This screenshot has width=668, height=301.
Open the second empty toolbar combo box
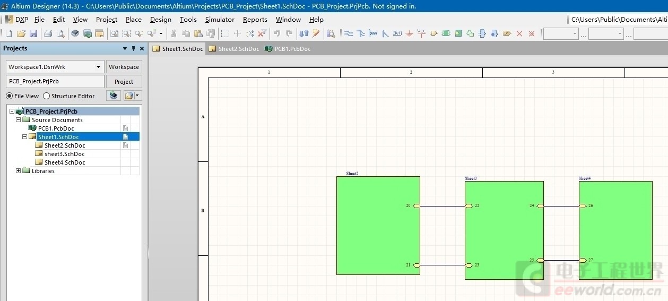tap(606, 33)
